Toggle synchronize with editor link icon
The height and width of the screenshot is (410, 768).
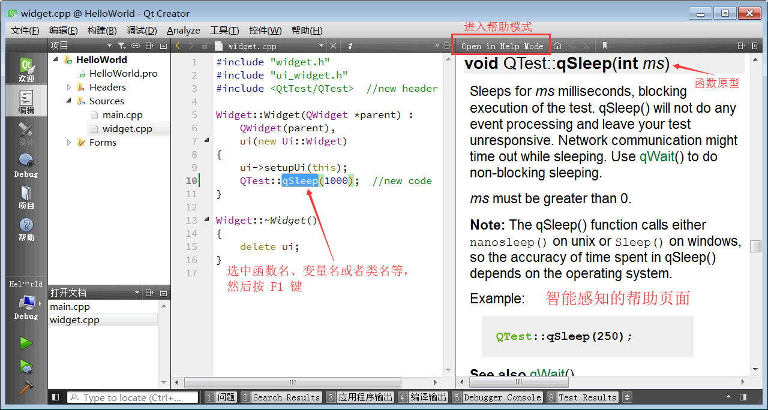136,46
